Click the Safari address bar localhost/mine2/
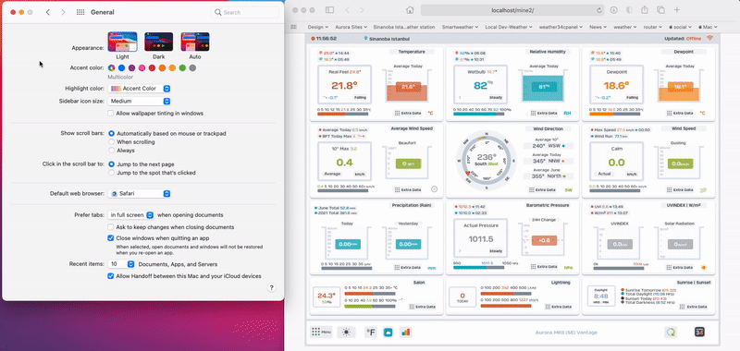This screenshot has height=351, width=740. pos(512,10)
